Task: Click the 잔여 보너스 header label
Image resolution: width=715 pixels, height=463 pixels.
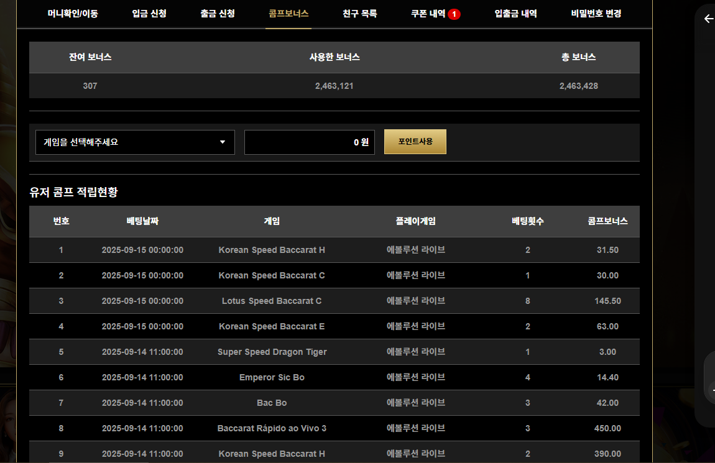Action: [90, 57]
